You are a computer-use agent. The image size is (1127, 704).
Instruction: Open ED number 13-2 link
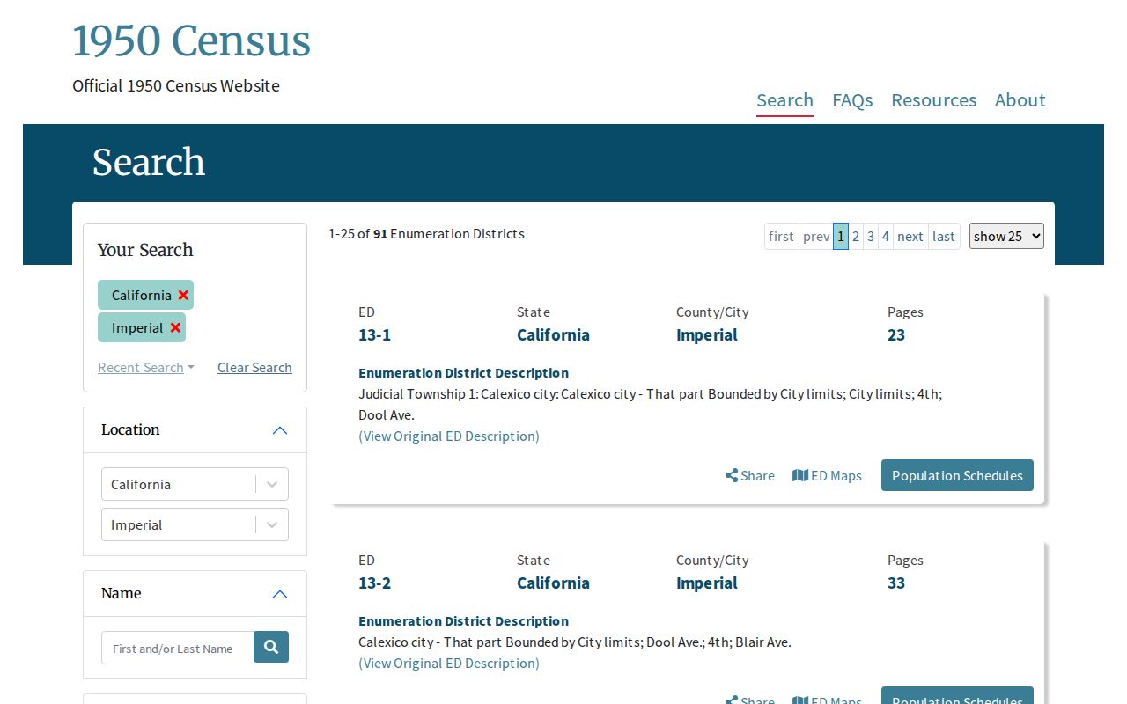374,583
